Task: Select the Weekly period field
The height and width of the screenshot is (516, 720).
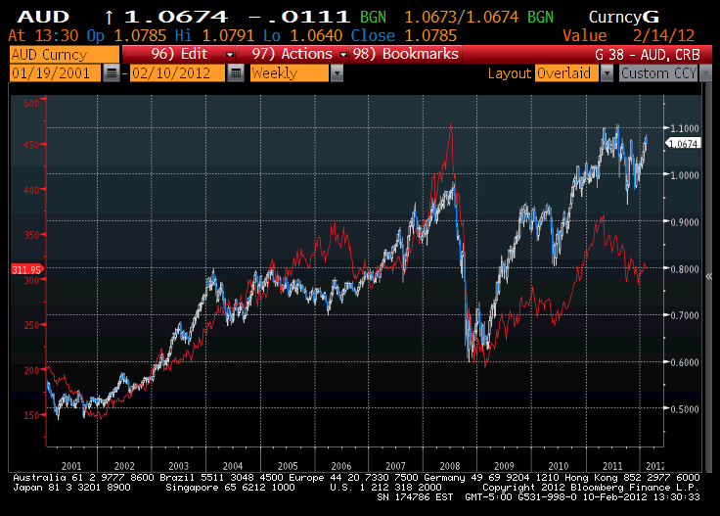Action: 290,73
